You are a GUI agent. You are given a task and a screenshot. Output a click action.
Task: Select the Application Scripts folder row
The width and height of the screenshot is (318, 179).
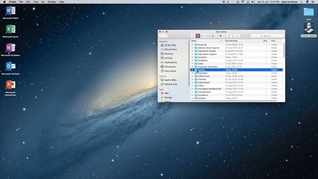pos(237,51)
